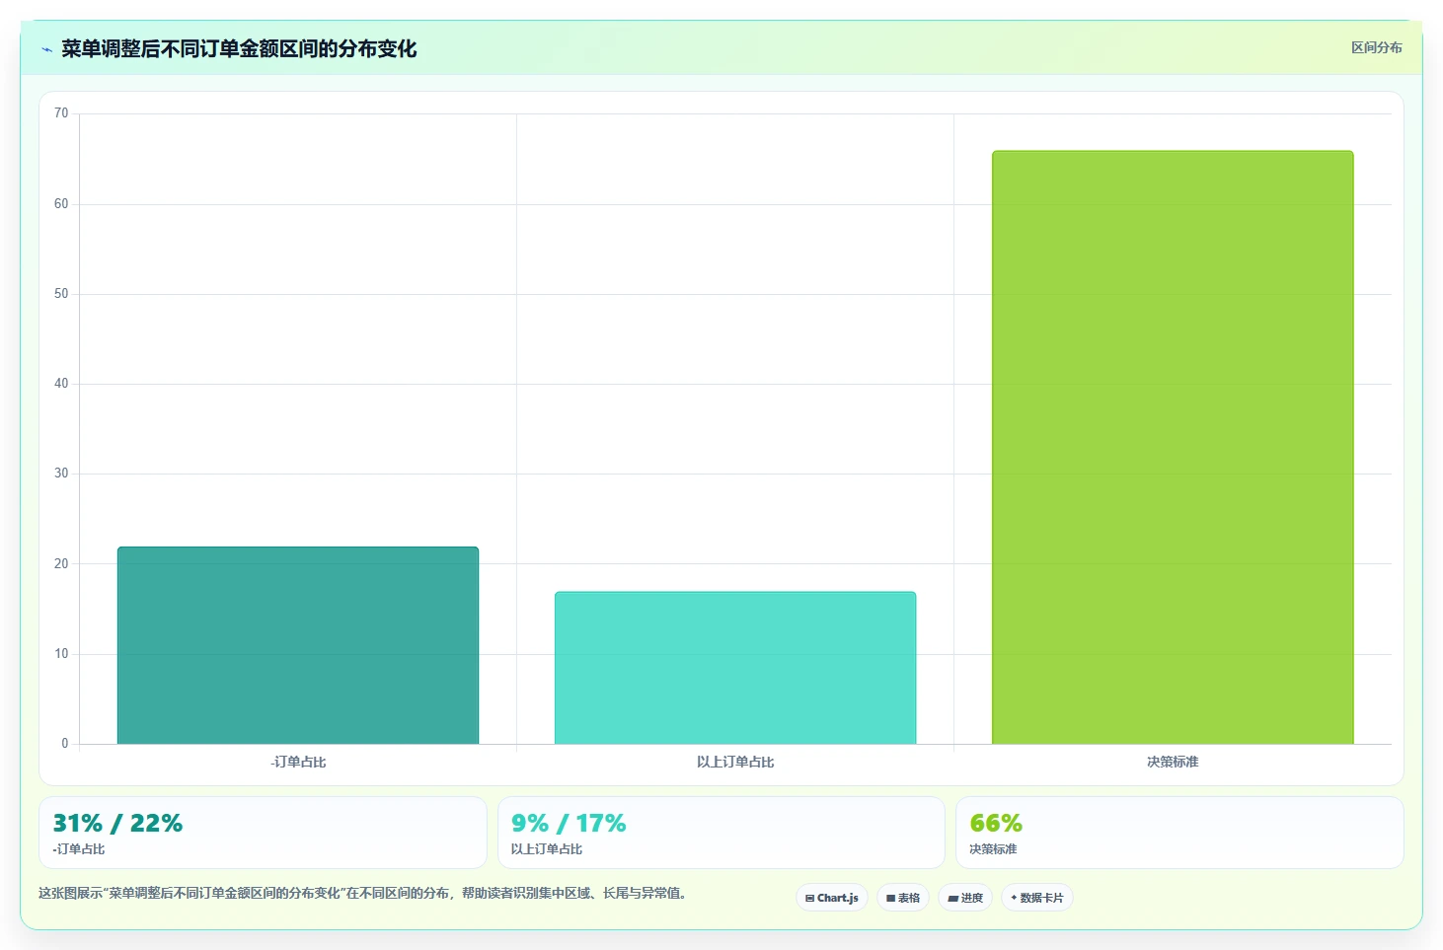Click the y-axis value 10
Viewport: 1443px width, 950px height.
click(61, 654)
